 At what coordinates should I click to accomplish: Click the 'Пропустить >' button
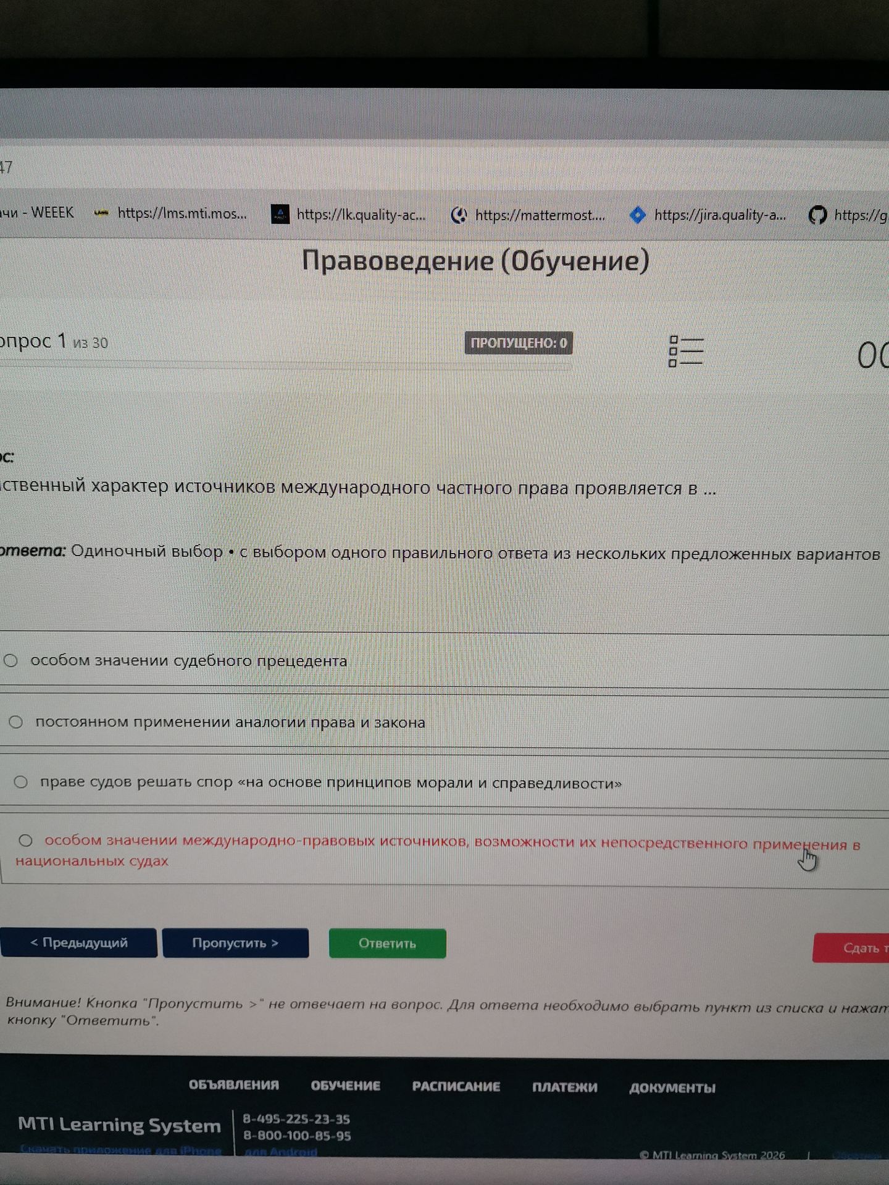pyautogui.click(x=235, y=943)
